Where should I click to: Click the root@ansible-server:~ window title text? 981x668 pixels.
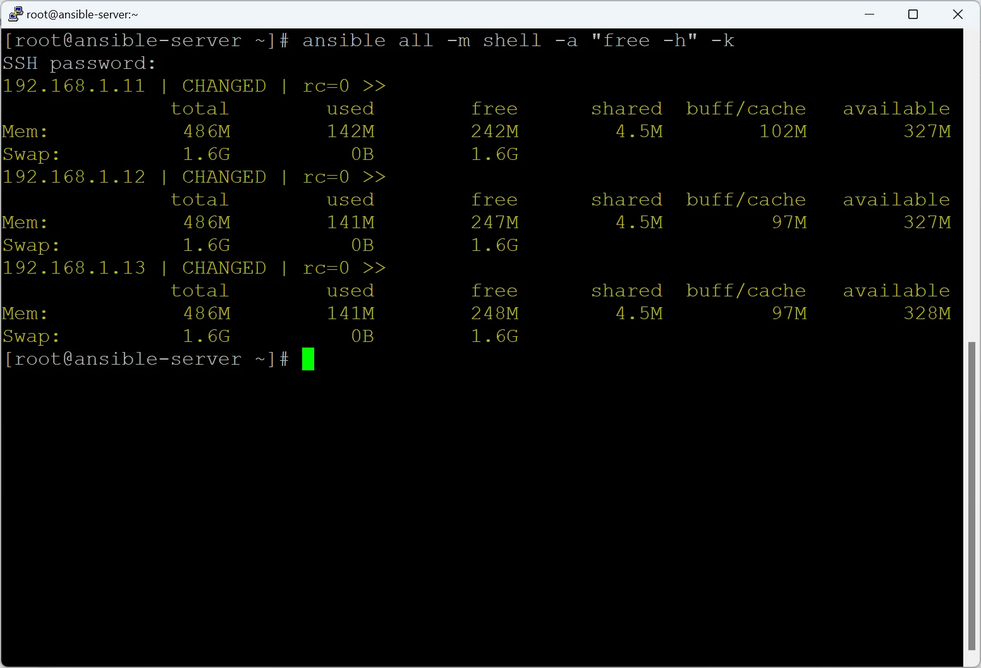82,15
